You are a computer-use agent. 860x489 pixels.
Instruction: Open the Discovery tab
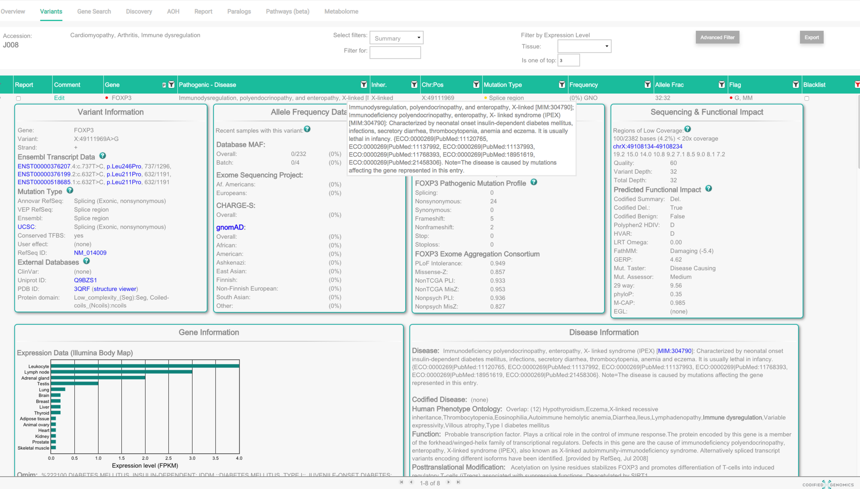(139, 12)
